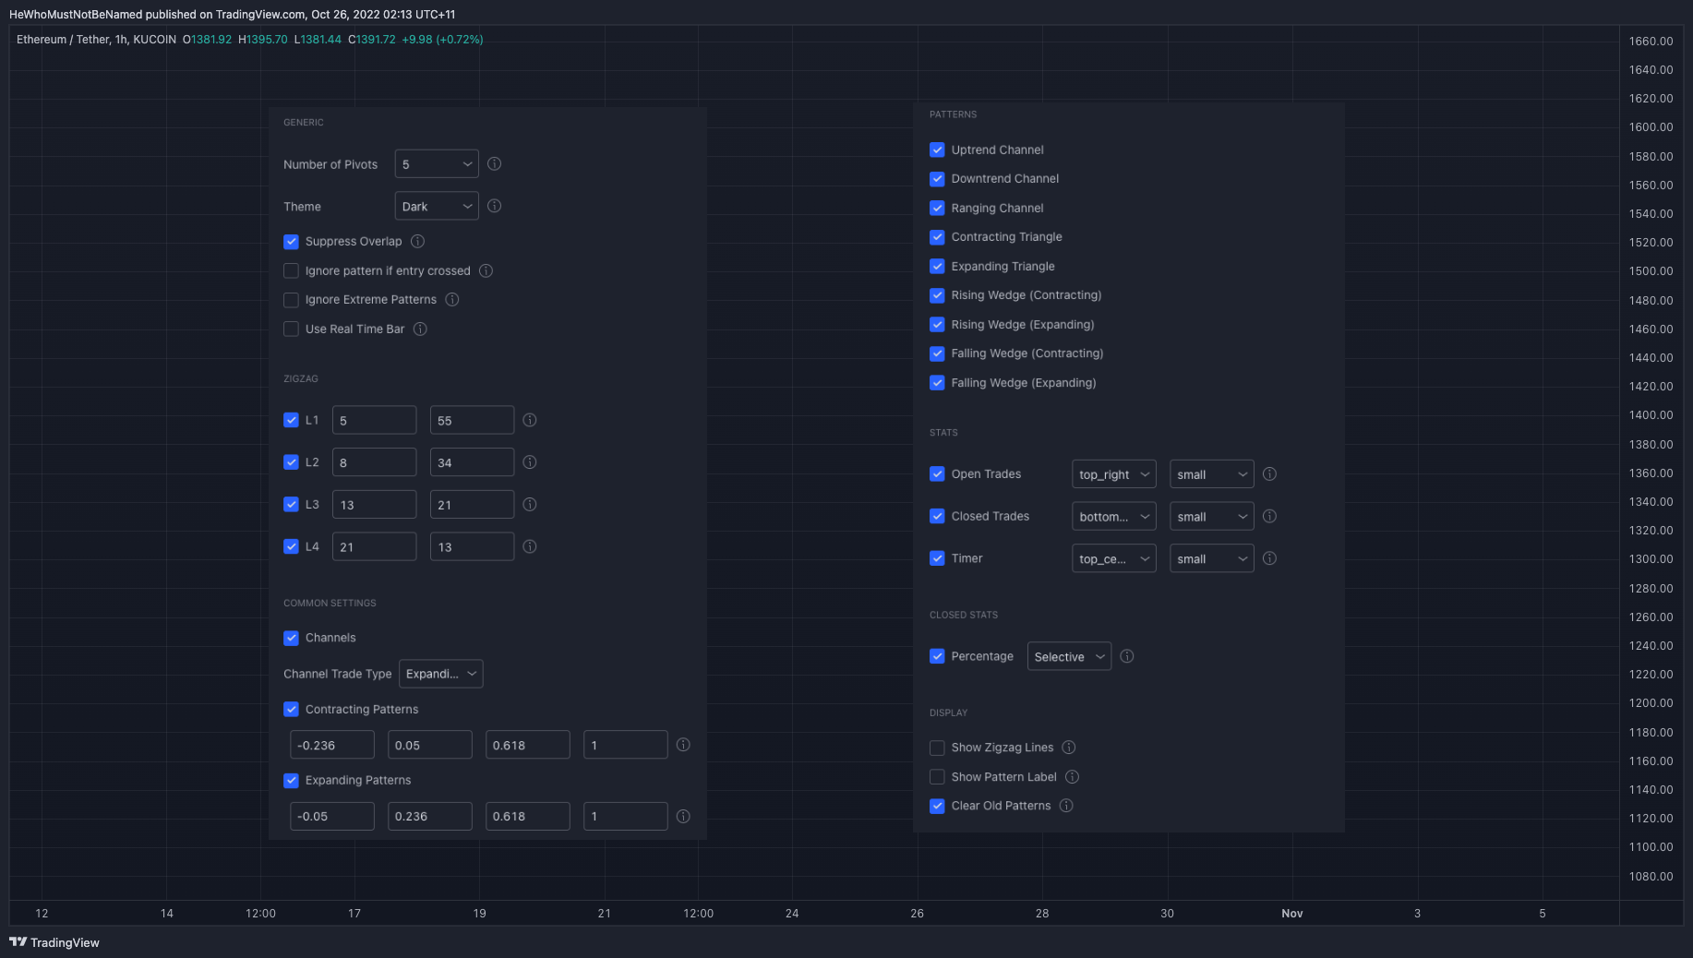Enable Show Pattern Label checkbox
The height and width of the screenshot is (958, 1693).
[x=937, y=777]
